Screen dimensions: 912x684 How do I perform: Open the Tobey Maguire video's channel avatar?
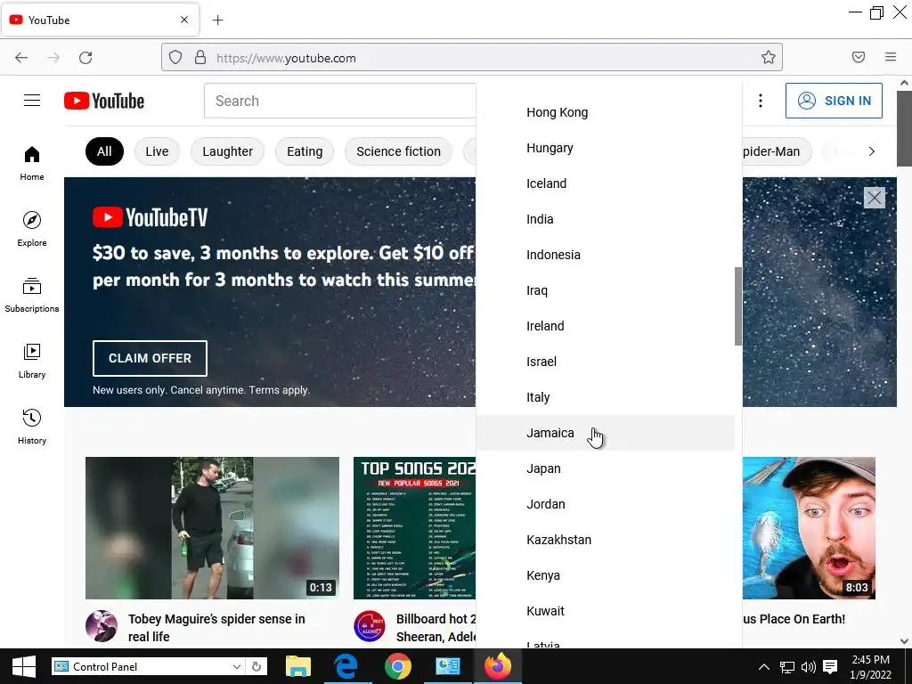(102, 626)
